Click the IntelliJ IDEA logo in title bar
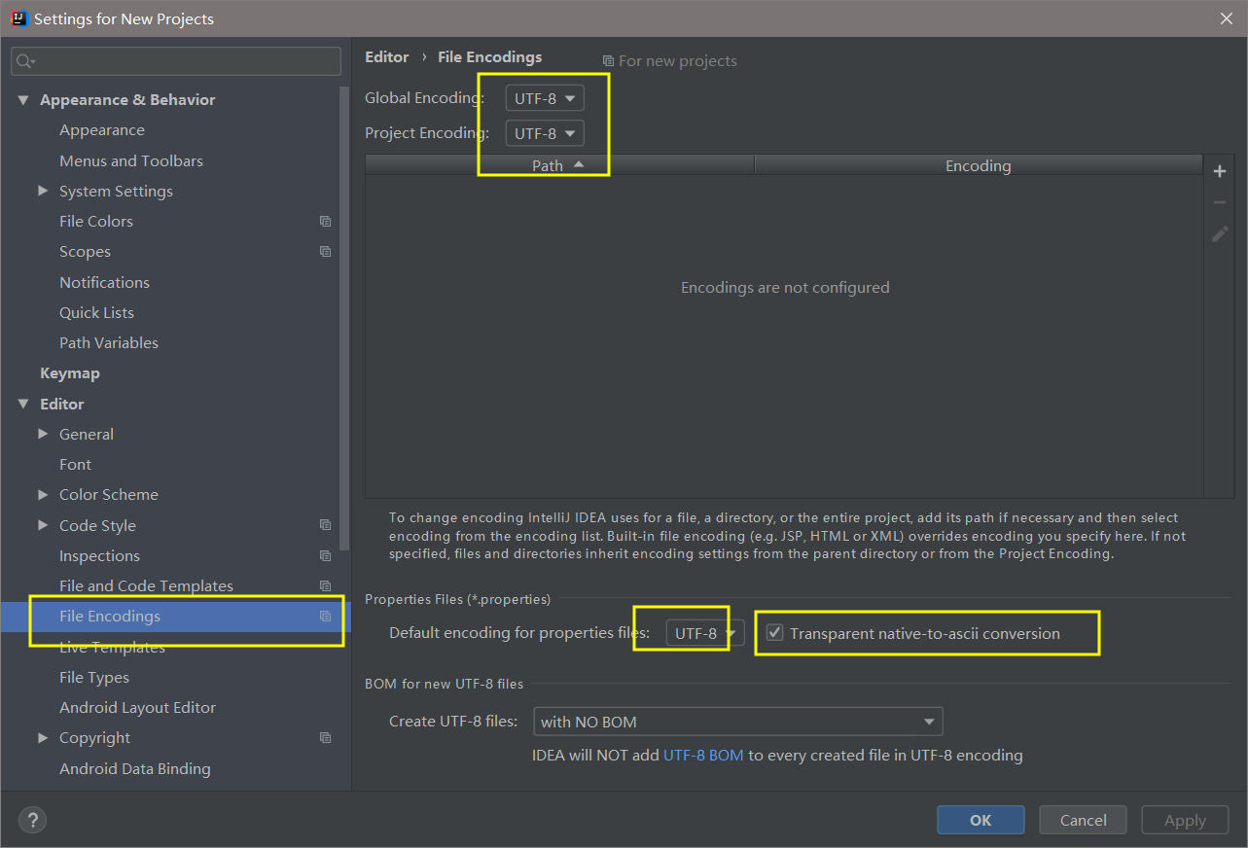 18,18
